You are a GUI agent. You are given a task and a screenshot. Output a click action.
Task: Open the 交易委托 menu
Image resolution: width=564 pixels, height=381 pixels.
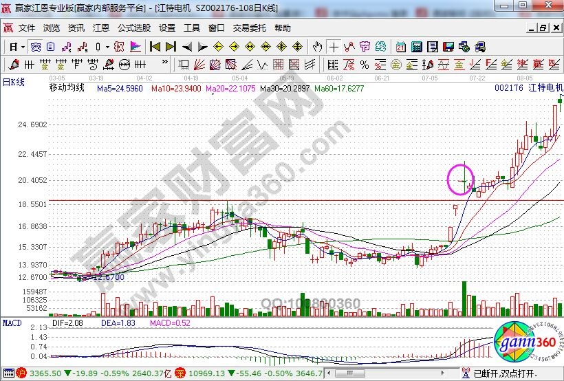[x=249, y=28]
